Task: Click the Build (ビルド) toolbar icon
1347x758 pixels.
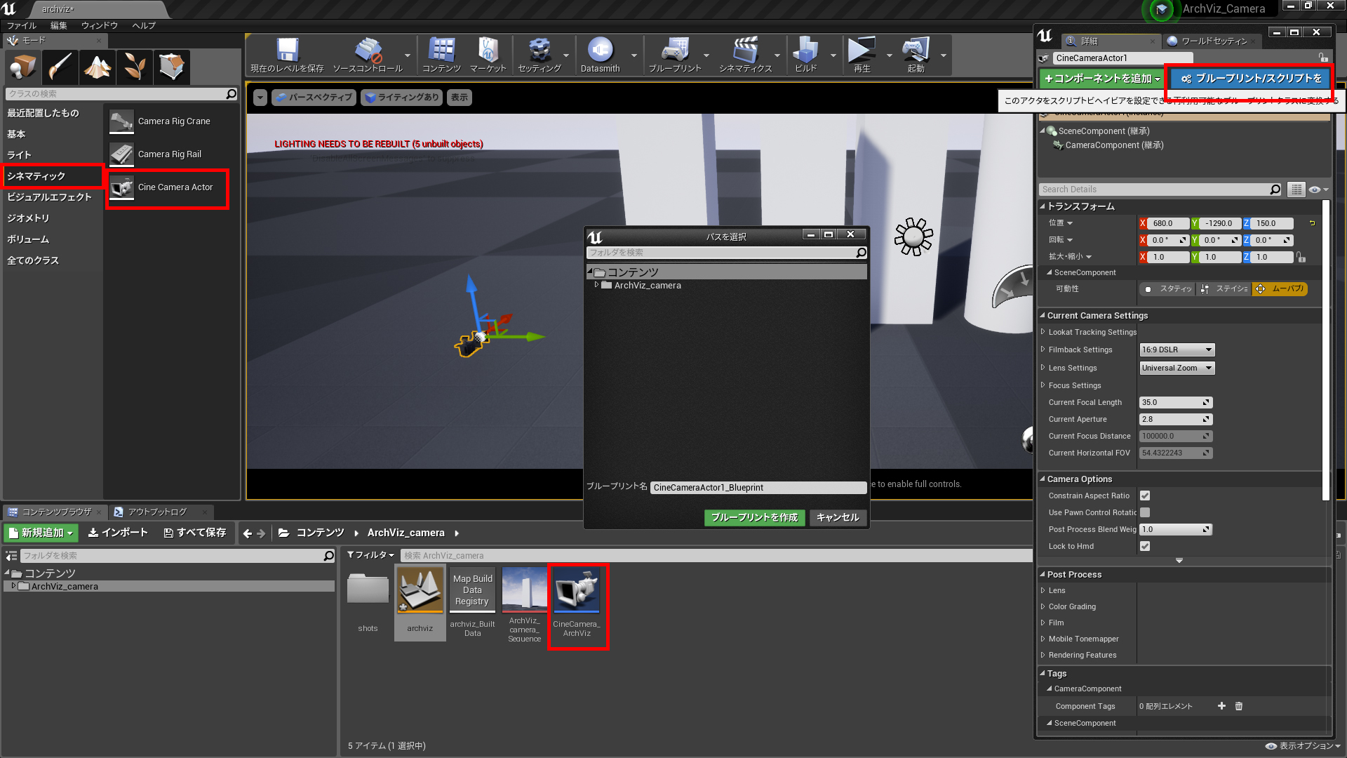Action: [x=805, y=55]
